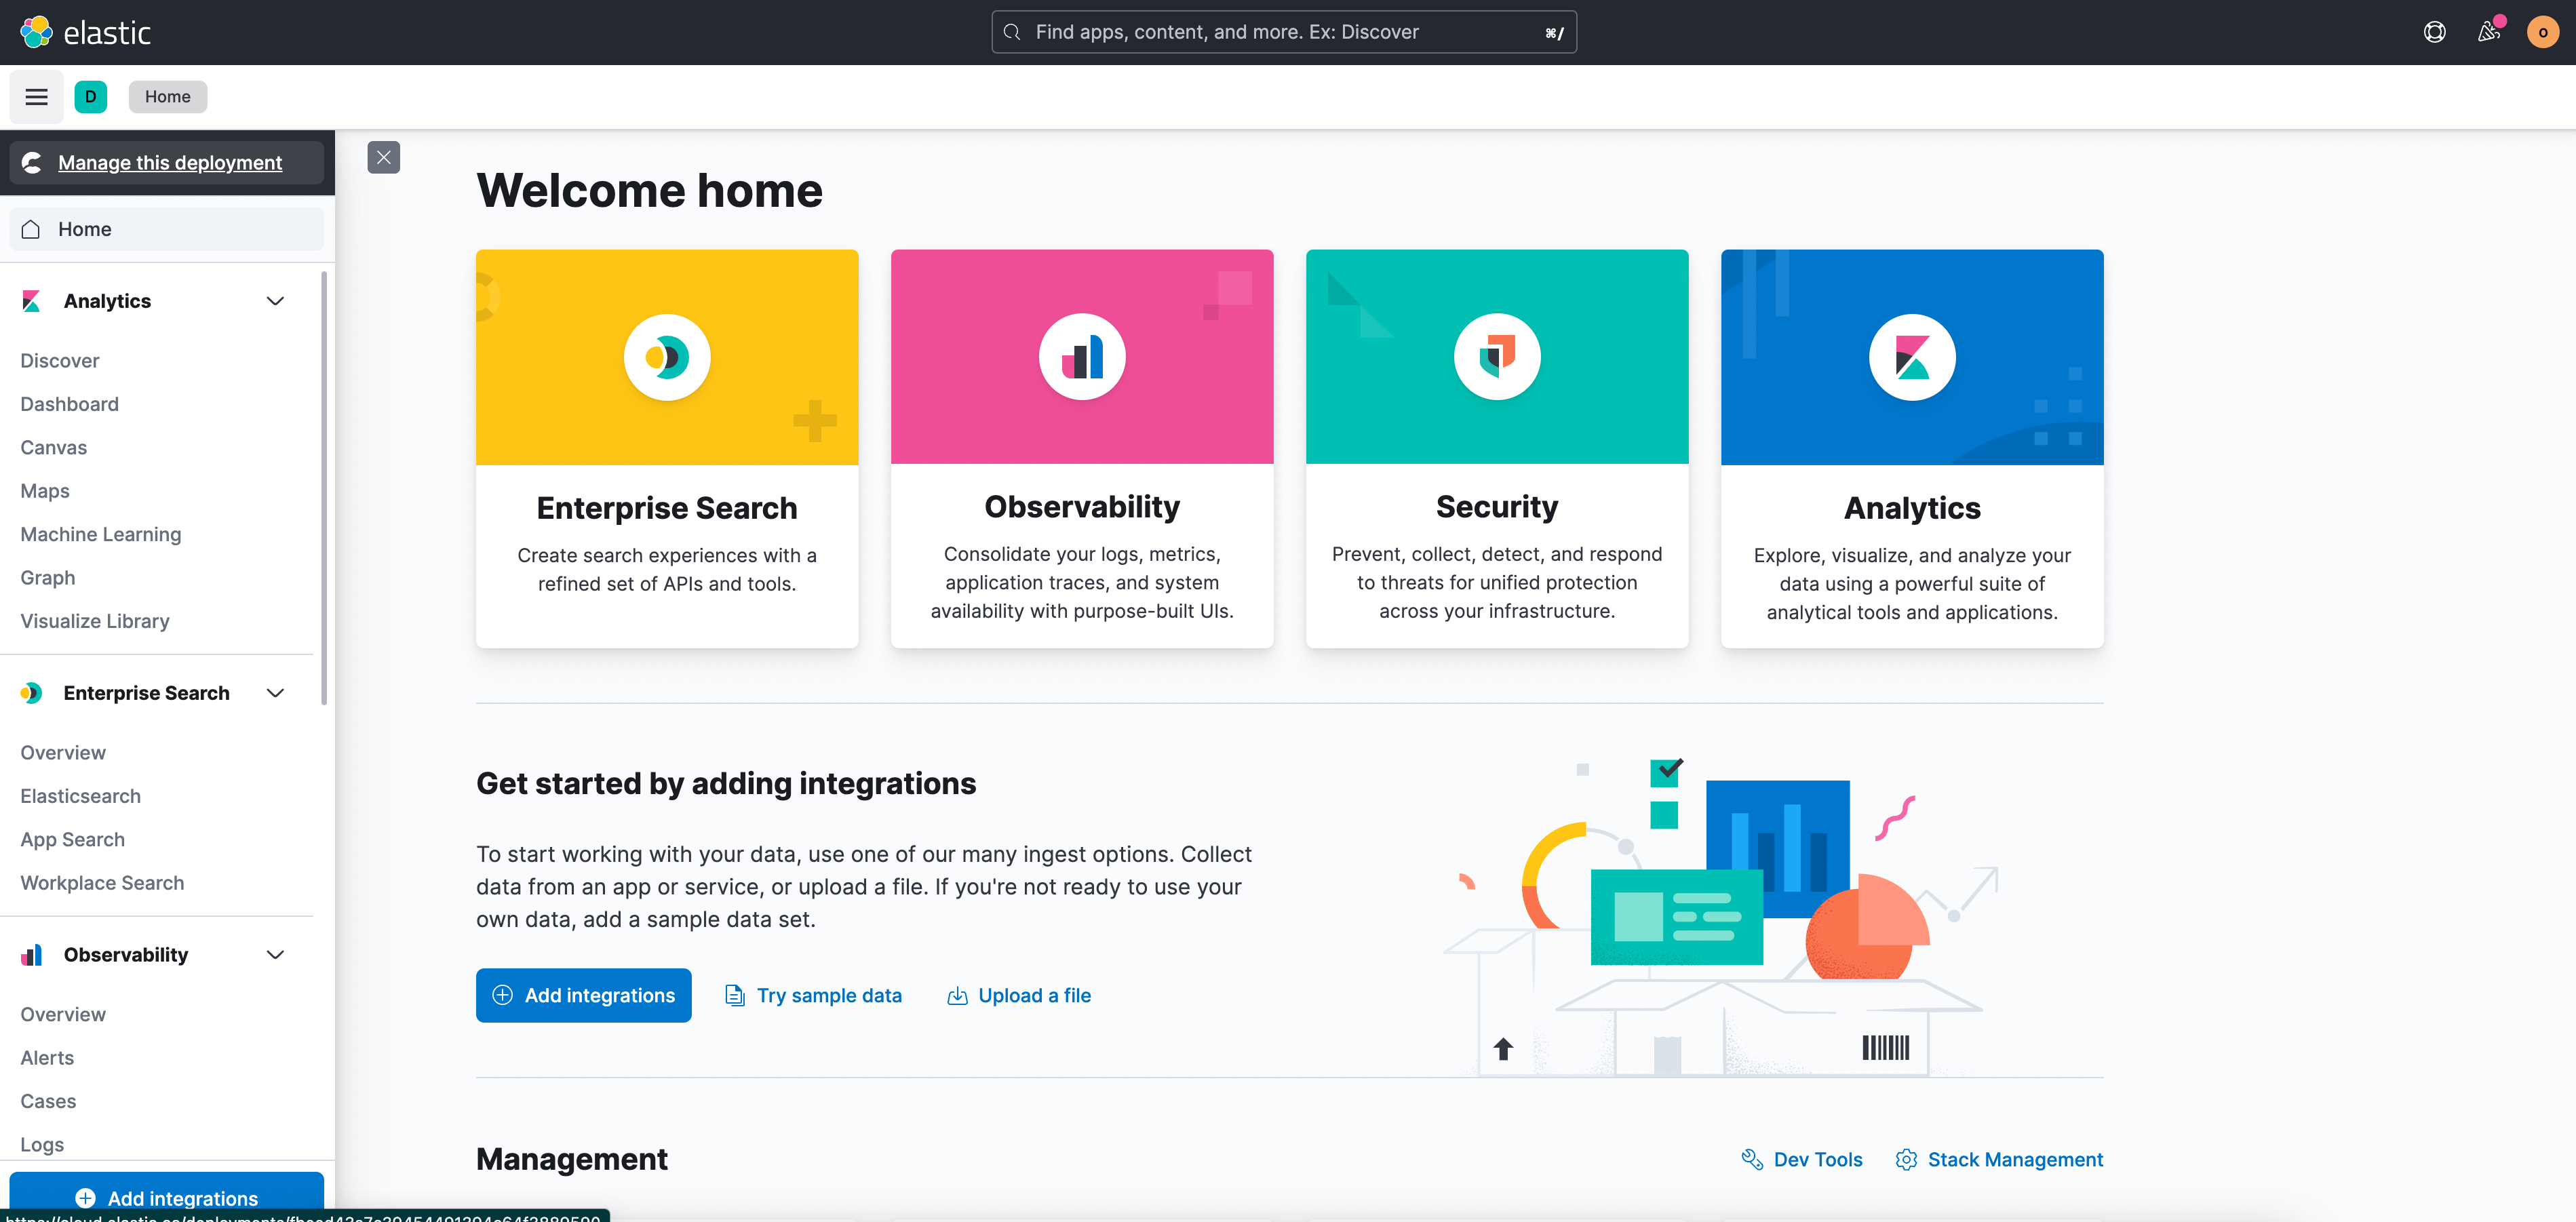Image resolution: width=2576 pixels, height=1222 pixels.
Task: Select Machine Learning in the sidebar
Action: 101,535
